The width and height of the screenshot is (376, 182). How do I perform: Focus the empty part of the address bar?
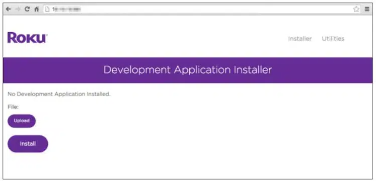[x=216, y=9]
